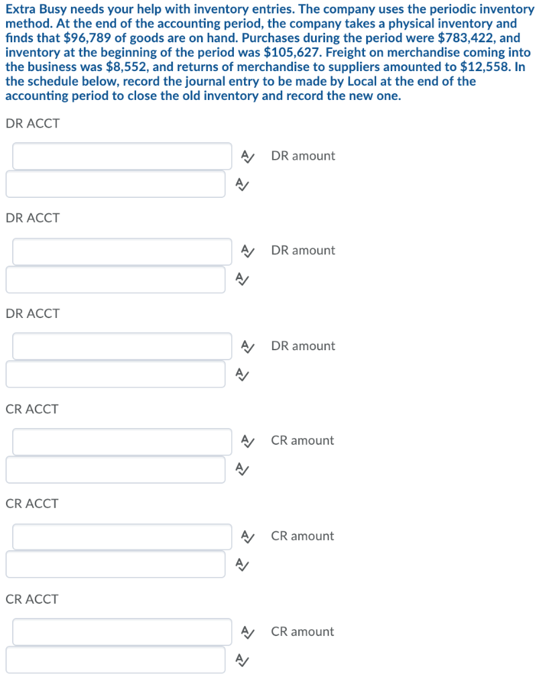This screenshot has height=687, width=549.
Task: Focus the third DR amount input box
Action: (115, 374)
